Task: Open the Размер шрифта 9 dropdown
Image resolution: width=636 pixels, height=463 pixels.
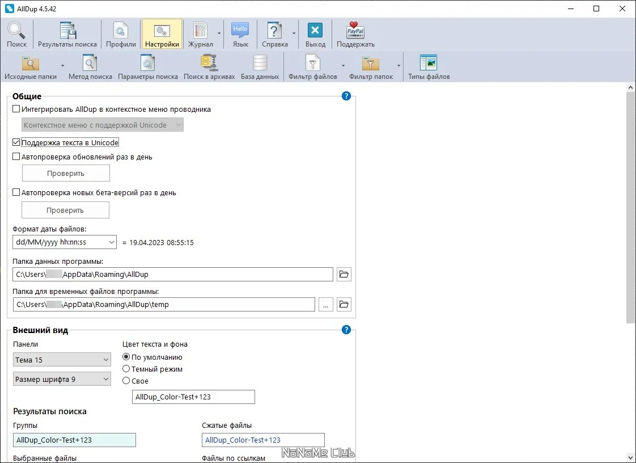Action: pyautogui.click(x=62, y=380)
